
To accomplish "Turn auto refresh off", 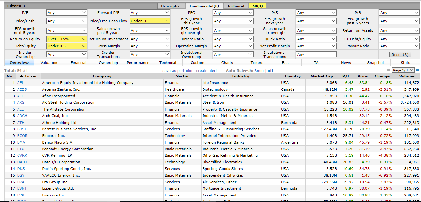I will click(270, 71).
